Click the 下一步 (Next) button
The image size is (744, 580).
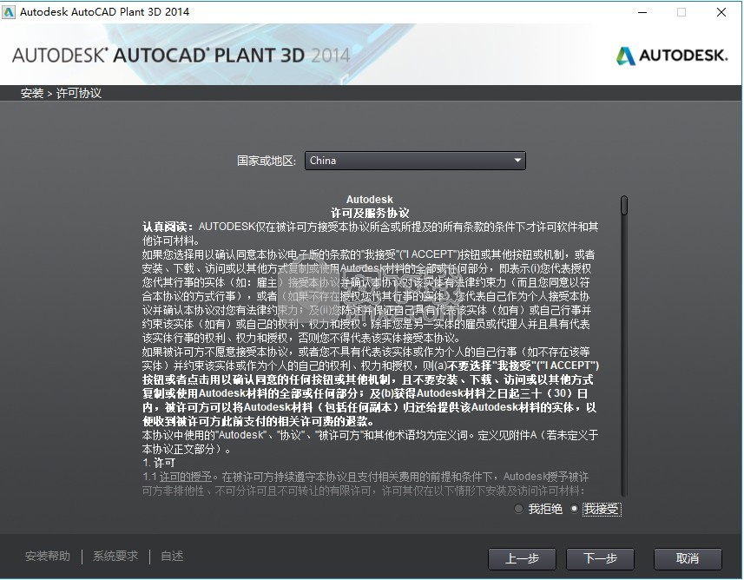pos(600,558)
